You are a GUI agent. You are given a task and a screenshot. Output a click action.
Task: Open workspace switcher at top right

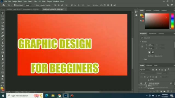point(172,5)
